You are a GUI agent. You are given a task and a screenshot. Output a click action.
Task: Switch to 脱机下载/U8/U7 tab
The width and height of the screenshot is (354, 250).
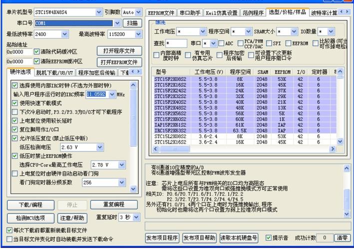(x=54, y=72)
